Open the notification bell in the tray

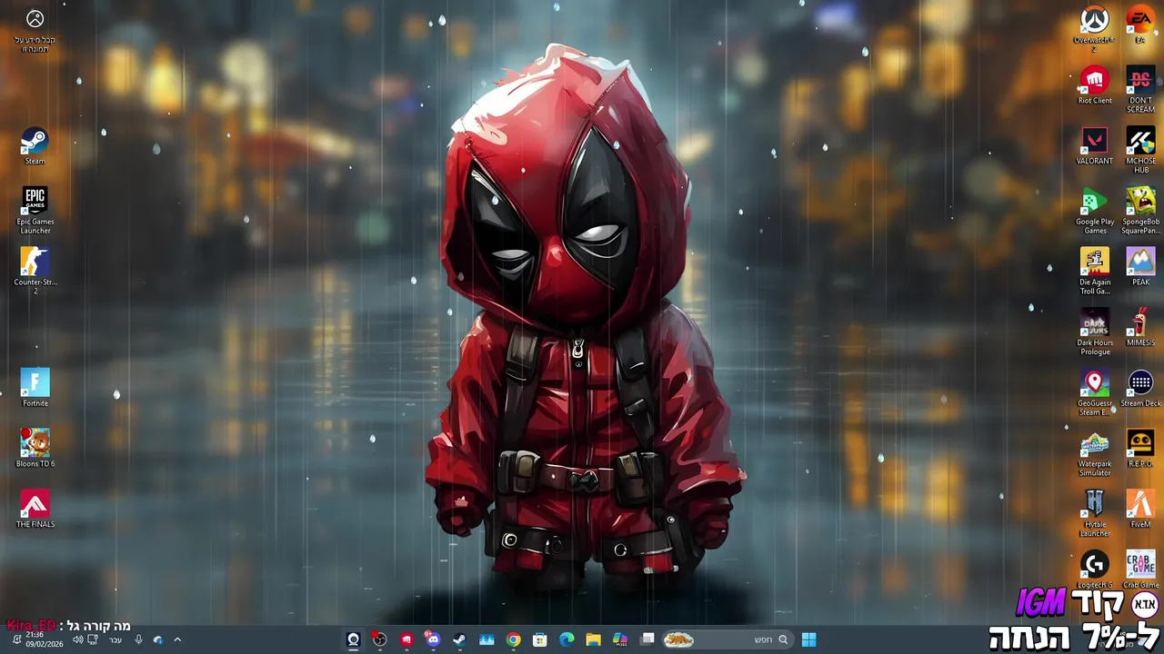16,639
